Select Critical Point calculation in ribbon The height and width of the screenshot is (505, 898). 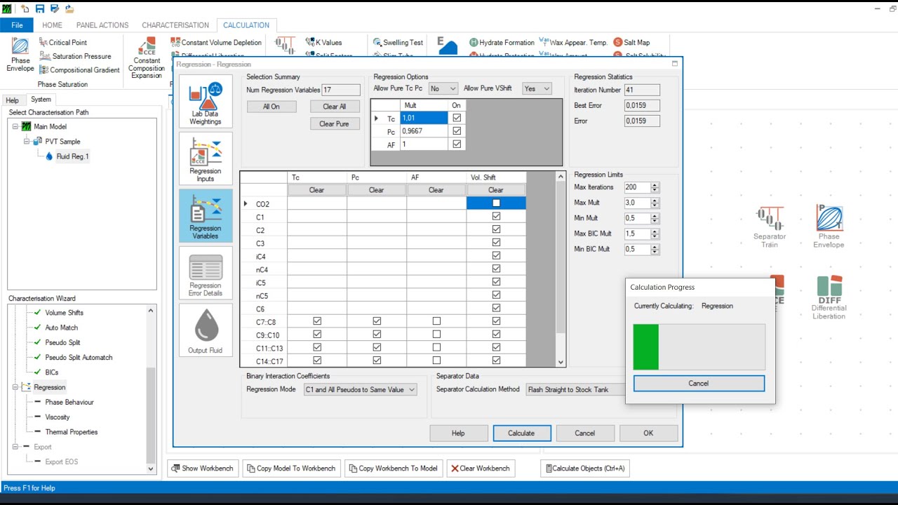tap(63, 43)
